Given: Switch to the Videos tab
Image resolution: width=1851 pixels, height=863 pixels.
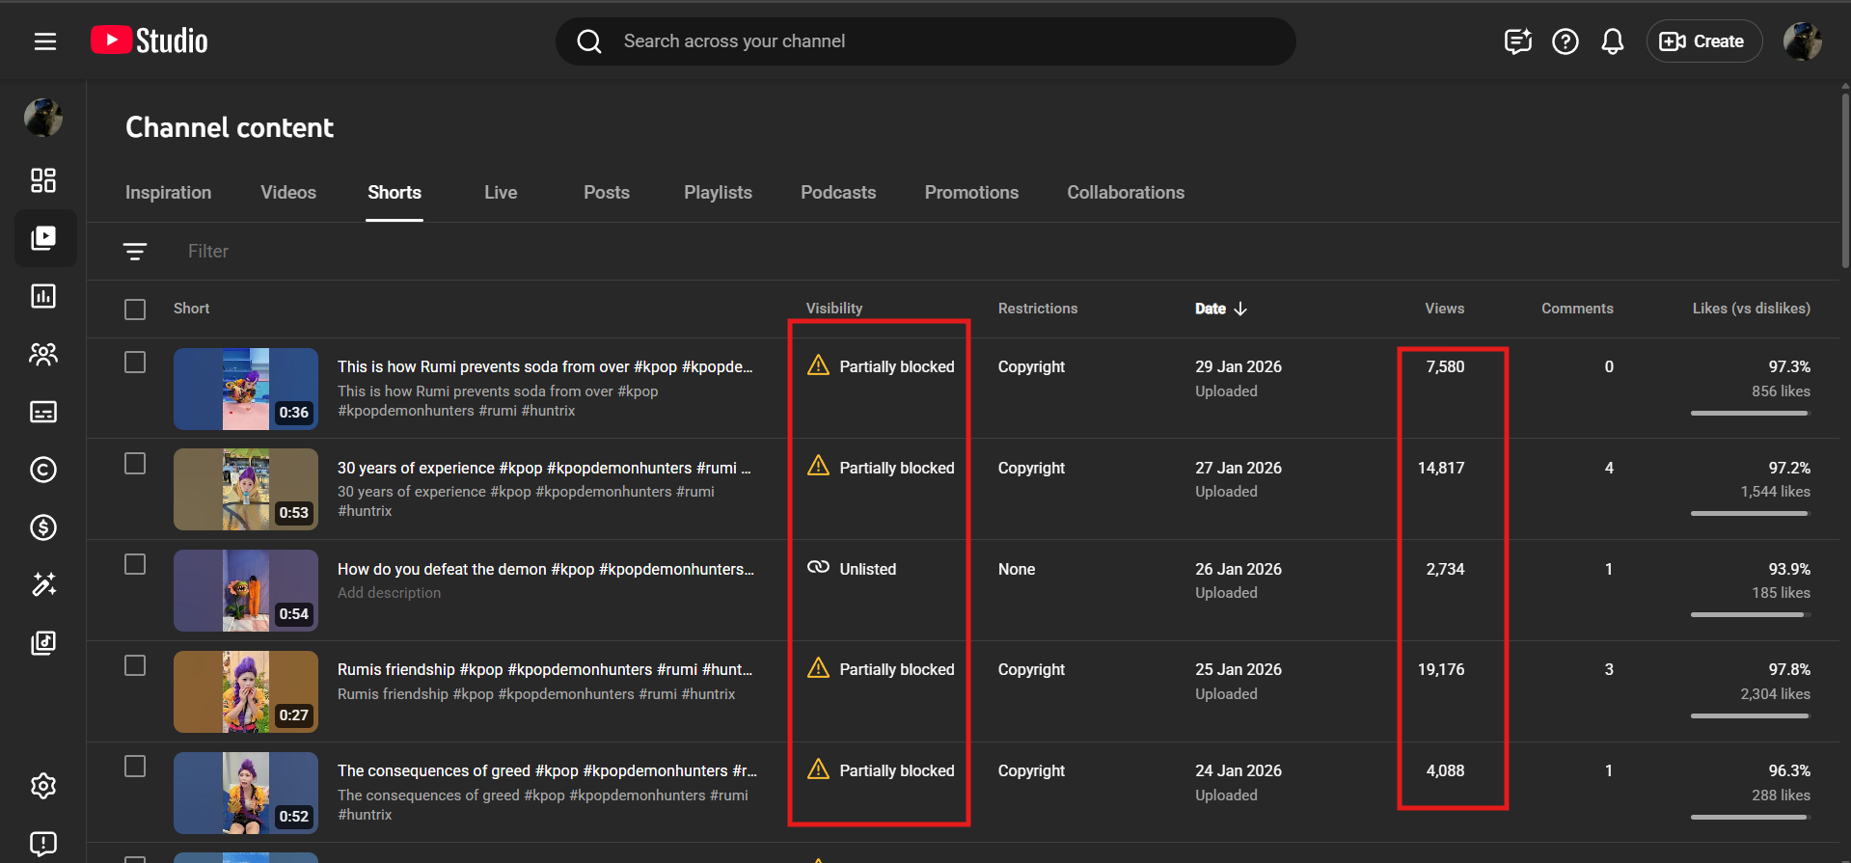Looking at the screenshot, I should coord(288,193).
